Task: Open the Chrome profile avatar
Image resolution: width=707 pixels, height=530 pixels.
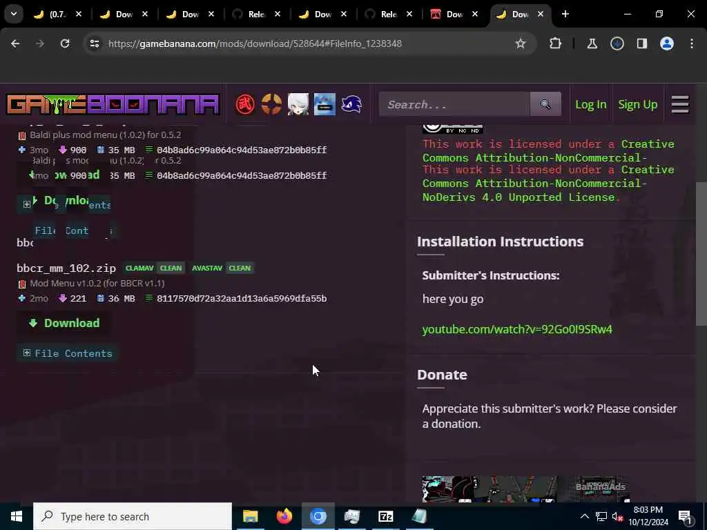Action: coord(667,43)
